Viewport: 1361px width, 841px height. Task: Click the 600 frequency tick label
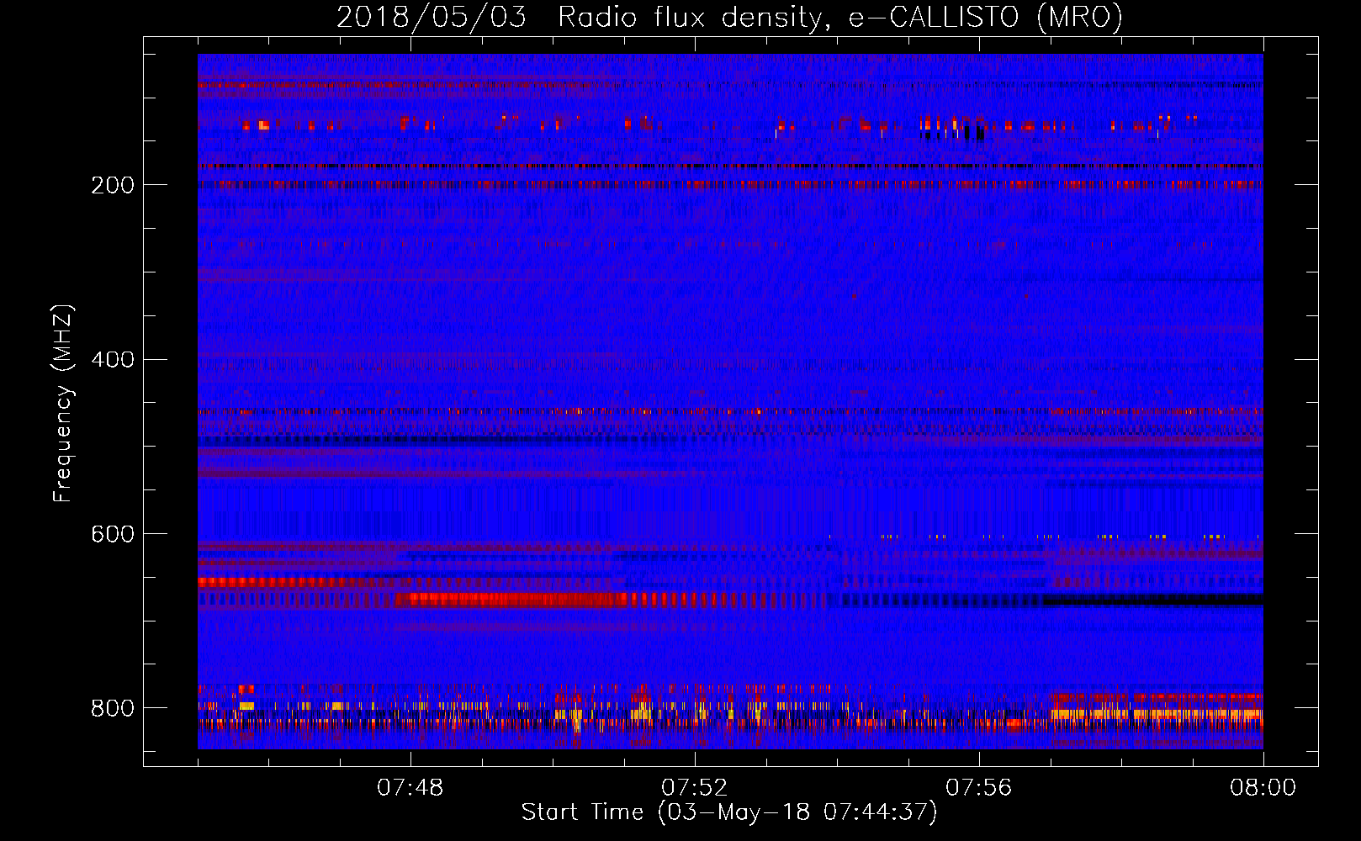point(113,534)
